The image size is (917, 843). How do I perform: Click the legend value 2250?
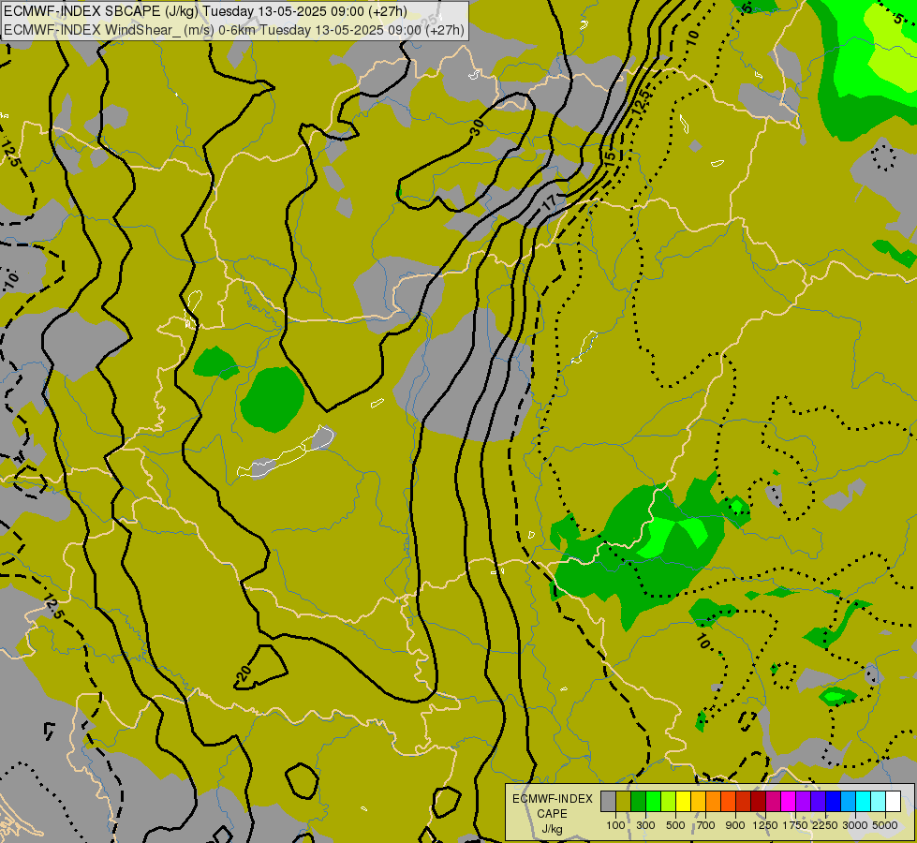(x=825, y=825)
